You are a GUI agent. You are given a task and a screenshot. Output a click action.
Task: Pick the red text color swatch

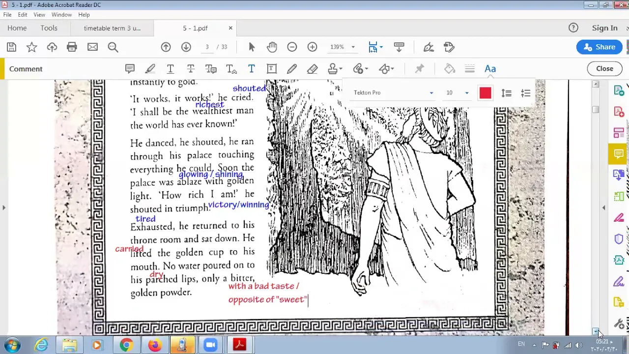(485, 93)
